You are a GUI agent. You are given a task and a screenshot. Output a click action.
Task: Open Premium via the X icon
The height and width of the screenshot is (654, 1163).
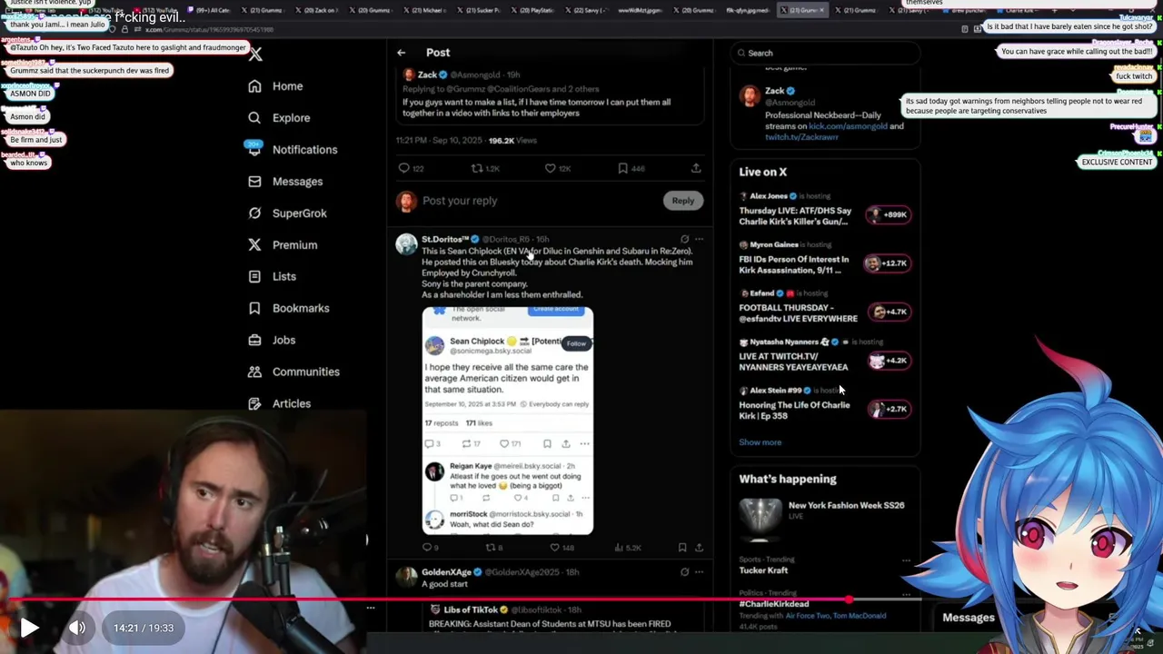(x=254, y=245)
